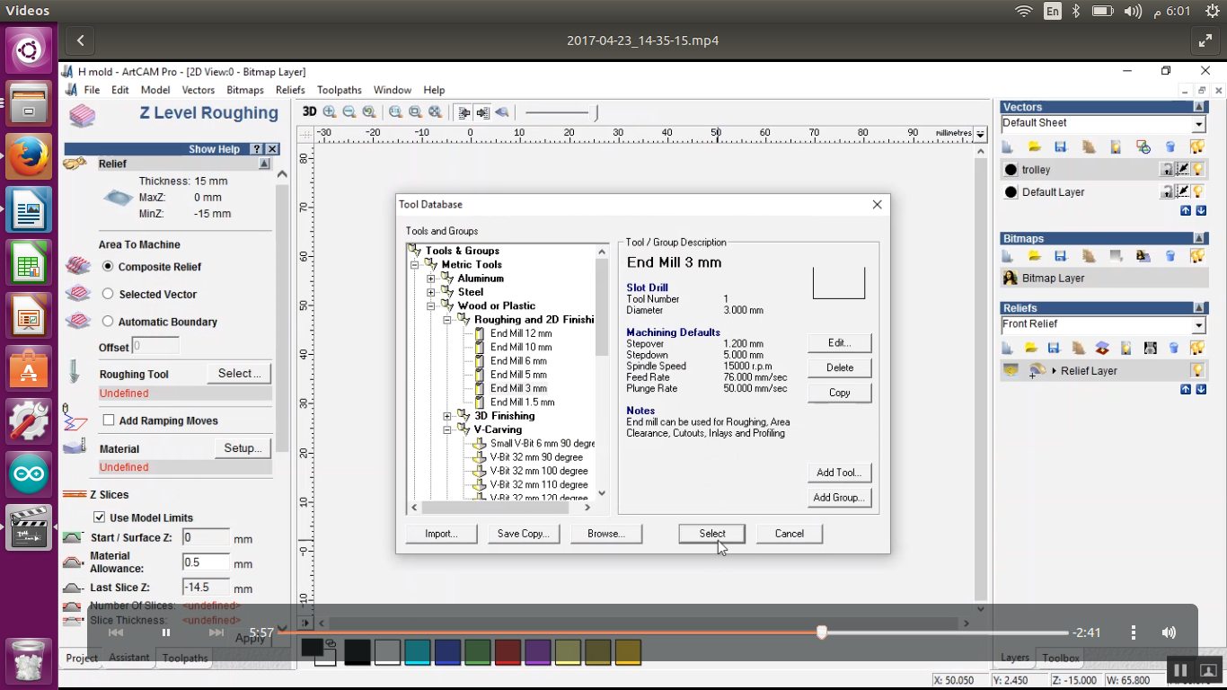Click the 3D view toolbar button
Screen dimensions: 1227x690
point(309,112)
